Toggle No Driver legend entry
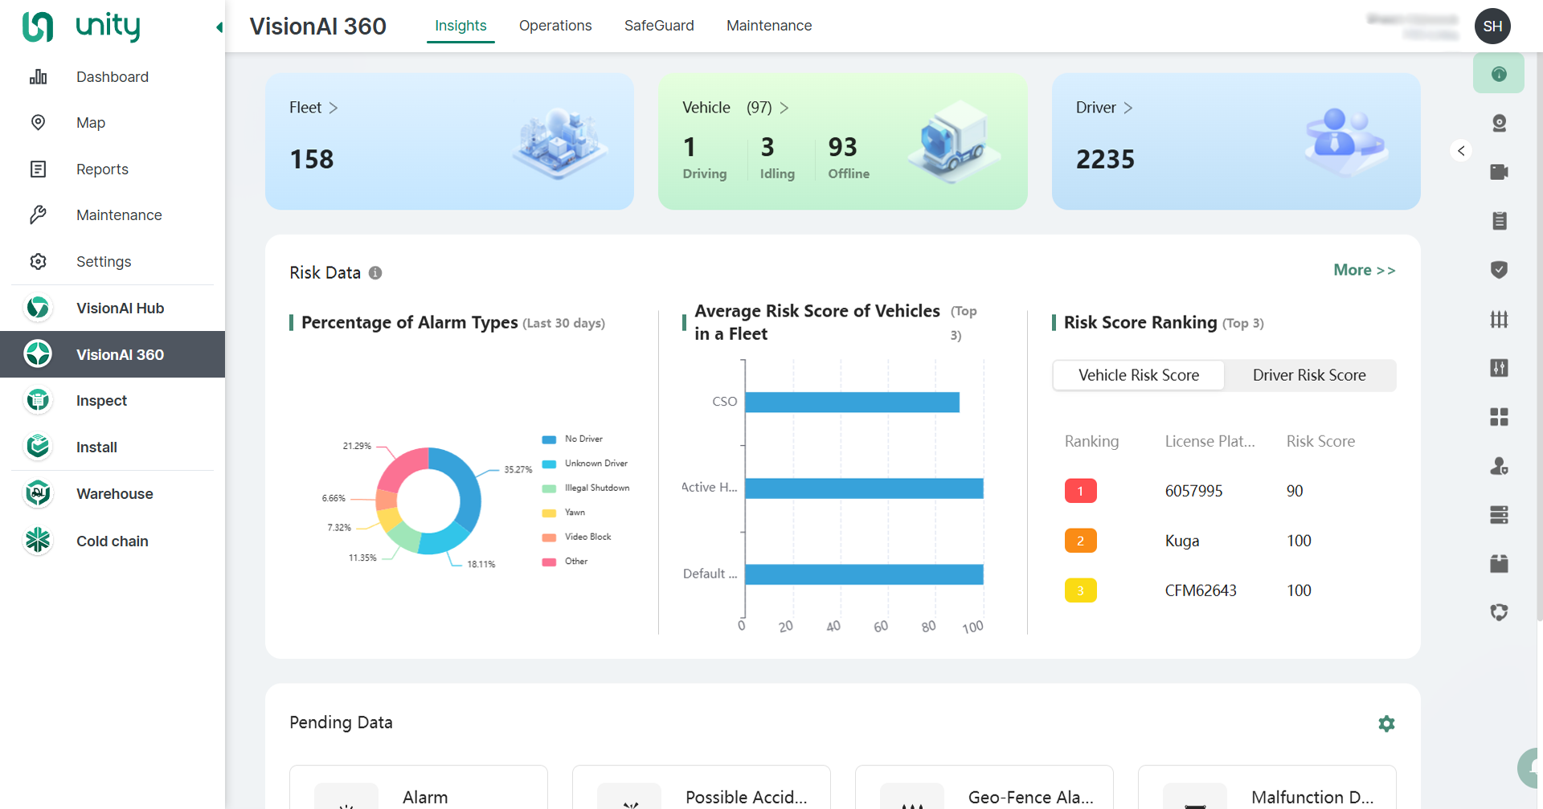1543x809 pixels. click(572, 439)
